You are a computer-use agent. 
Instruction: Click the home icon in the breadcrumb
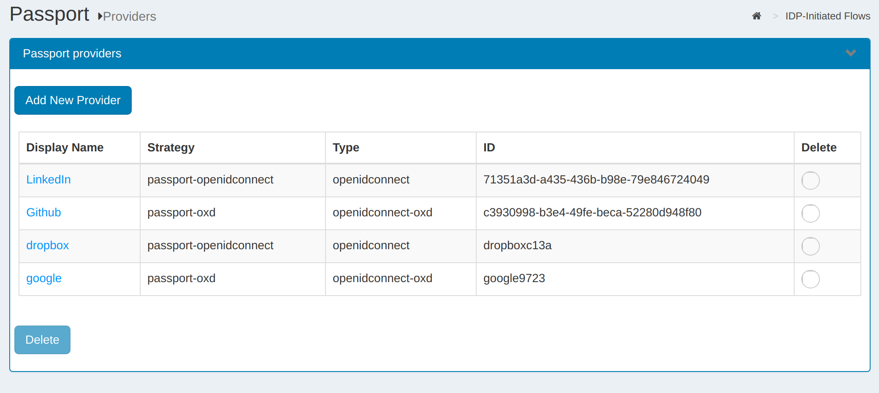[x=756, y=16]
